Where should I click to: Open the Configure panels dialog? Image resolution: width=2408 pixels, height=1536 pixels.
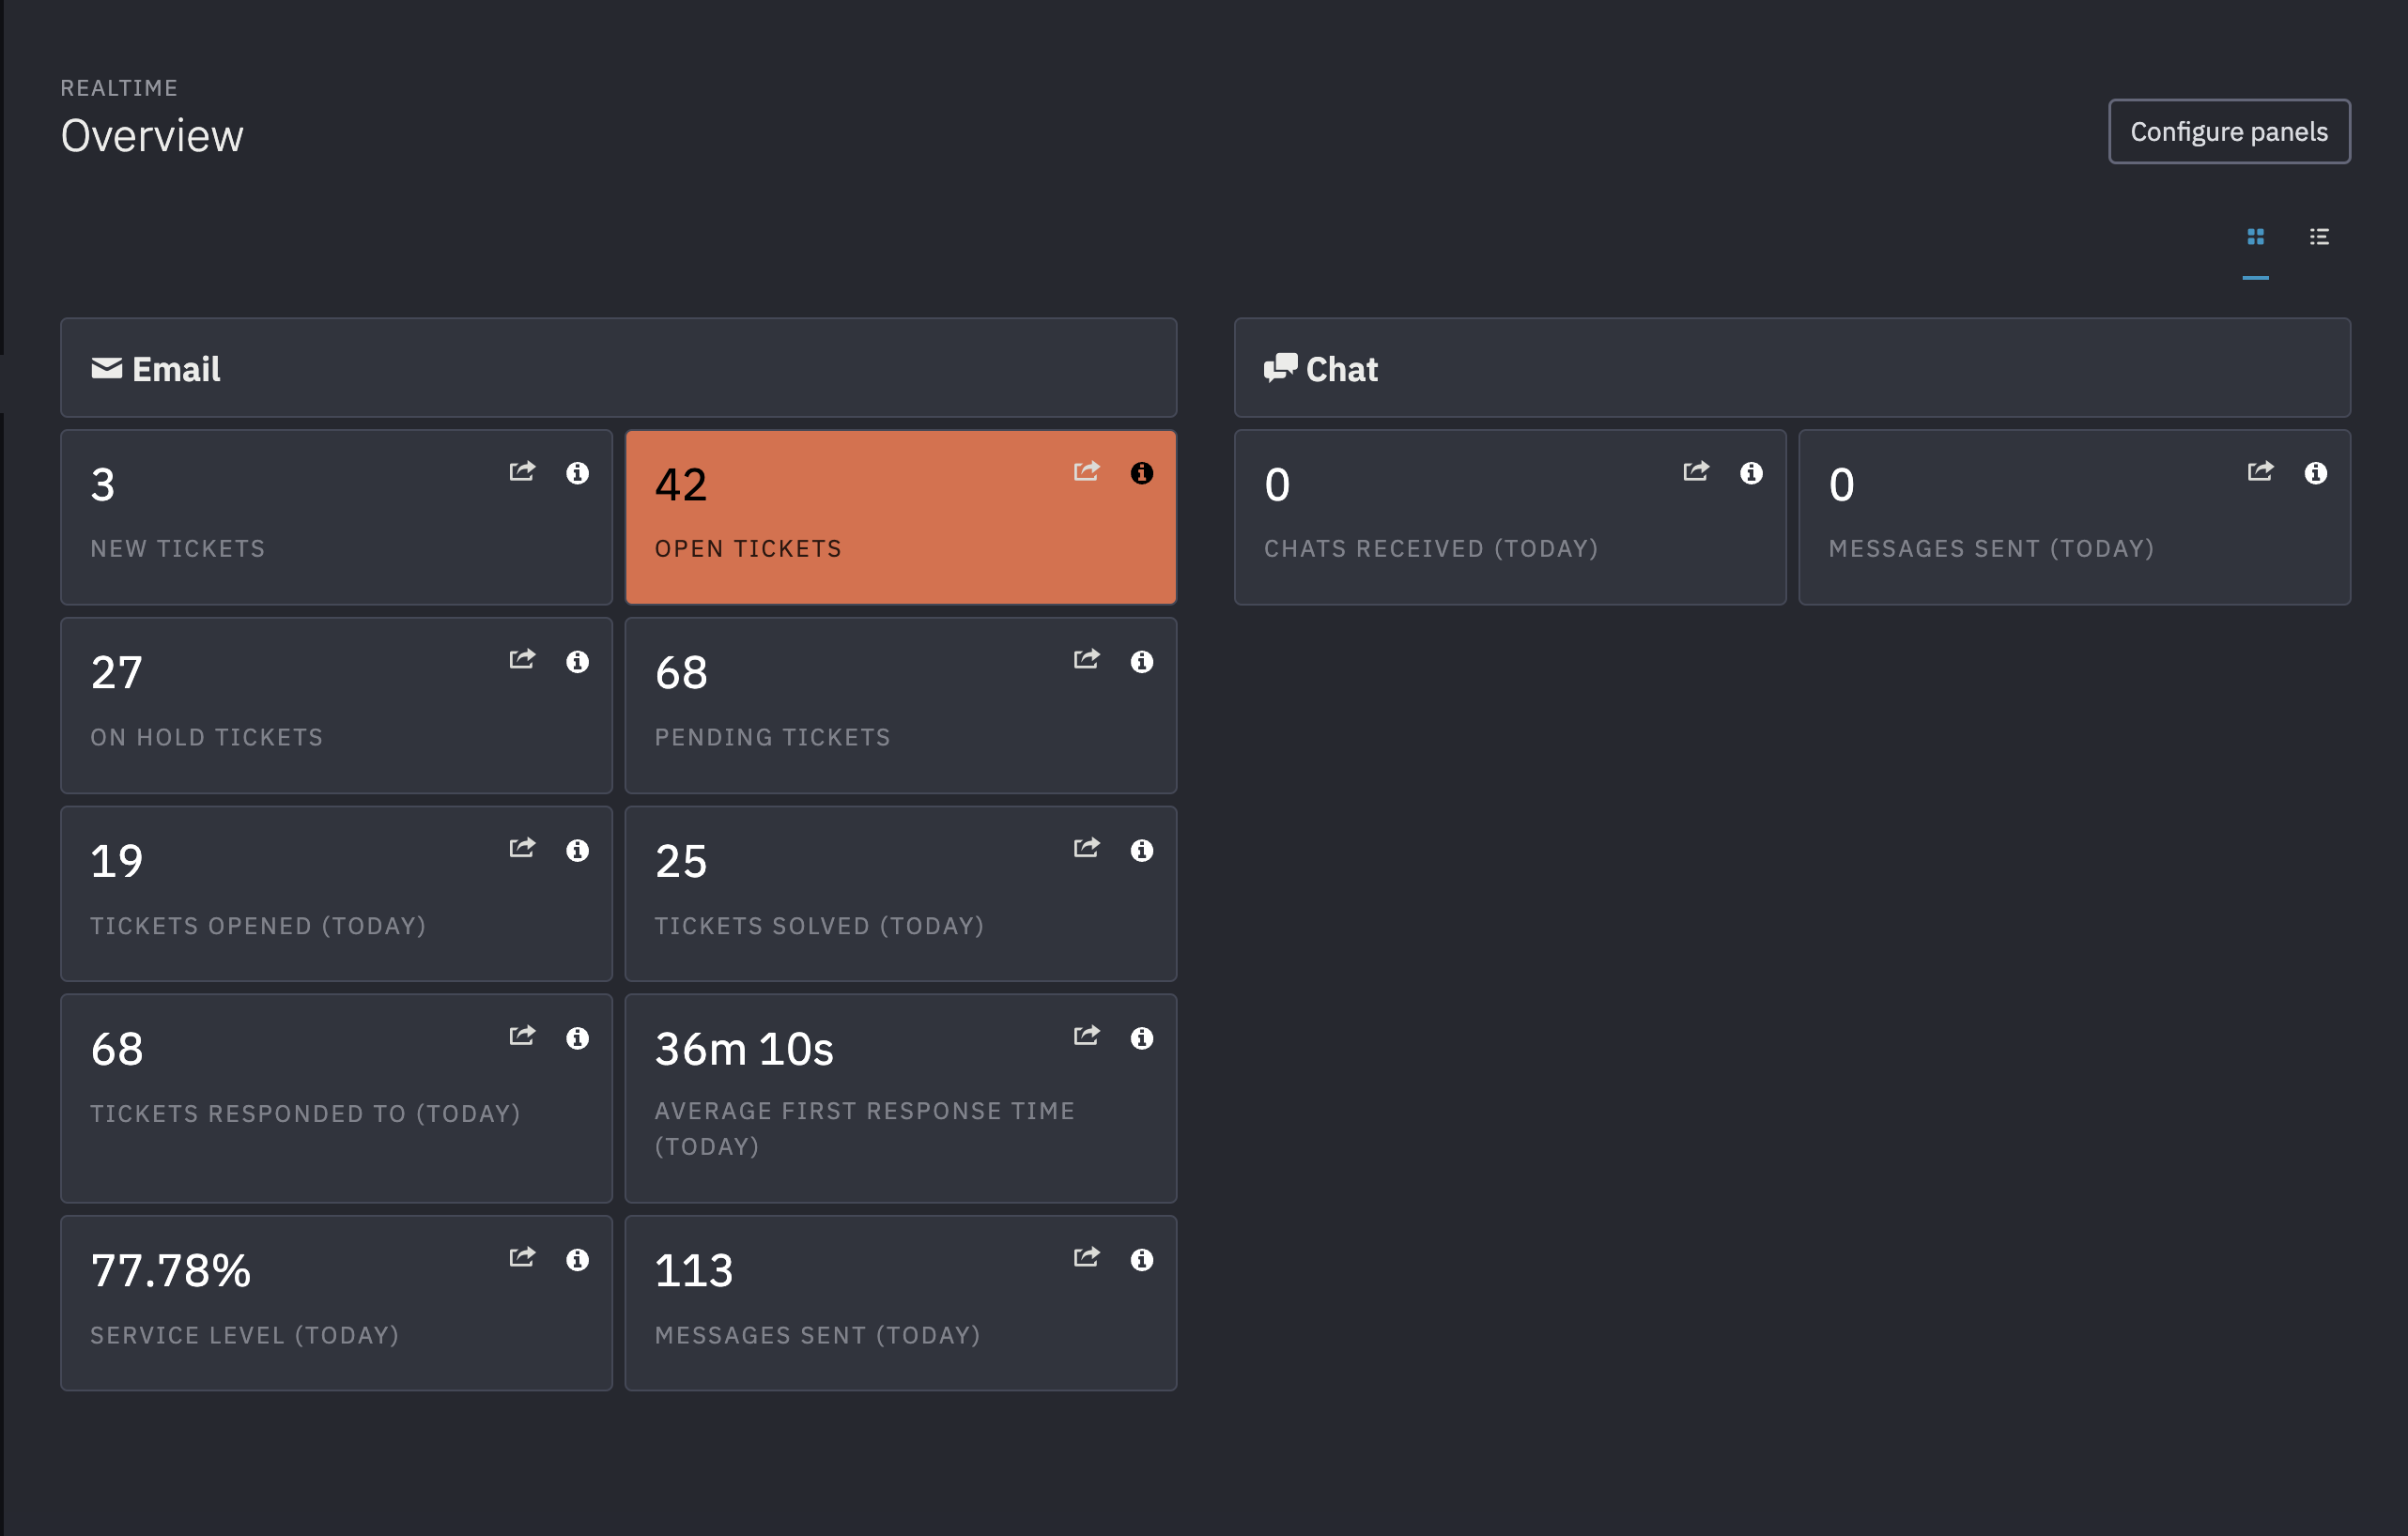2229,131
